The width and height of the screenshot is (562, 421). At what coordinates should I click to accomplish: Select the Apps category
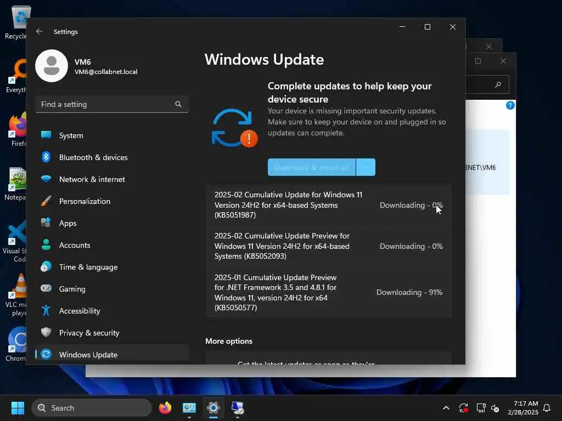(112, 223)
